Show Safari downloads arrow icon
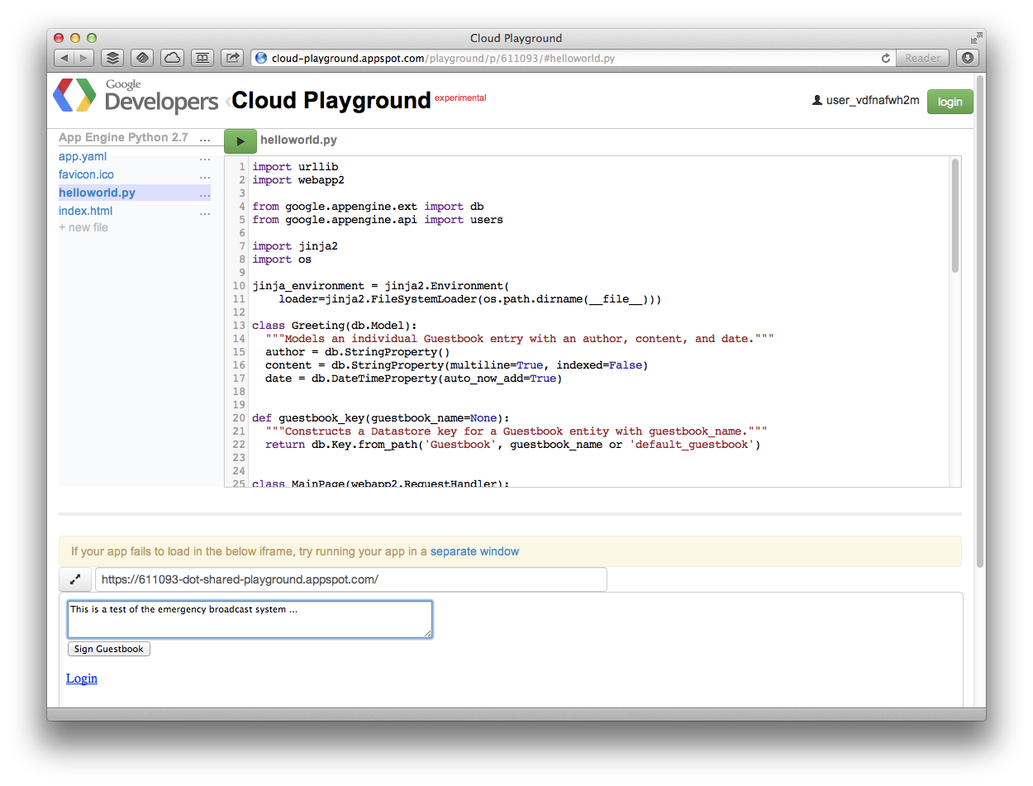 pyautogui.click(x=968, y=58)
